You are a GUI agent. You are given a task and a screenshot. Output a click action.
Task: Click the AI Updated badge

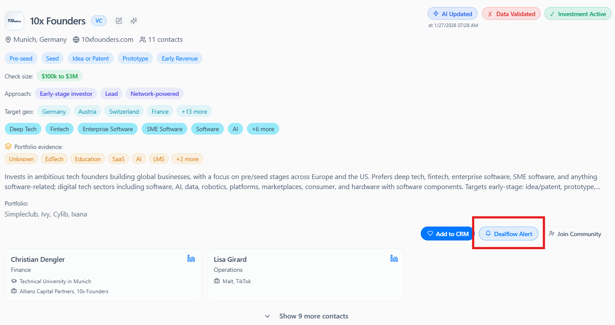coord(453,14)
